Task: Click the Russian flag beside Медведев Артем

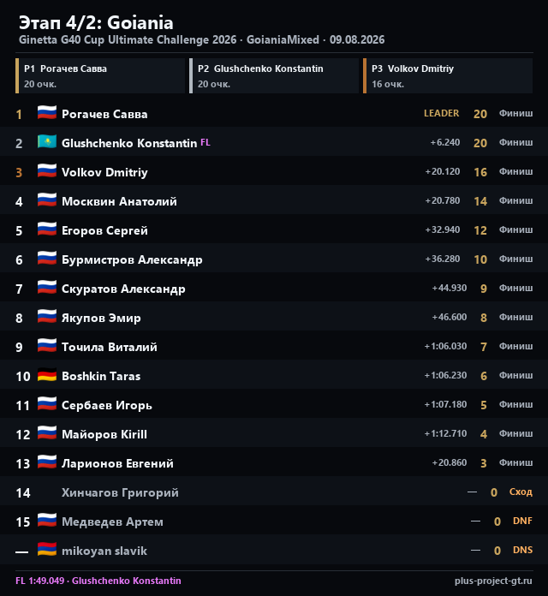Action: (x=47, y=521)
